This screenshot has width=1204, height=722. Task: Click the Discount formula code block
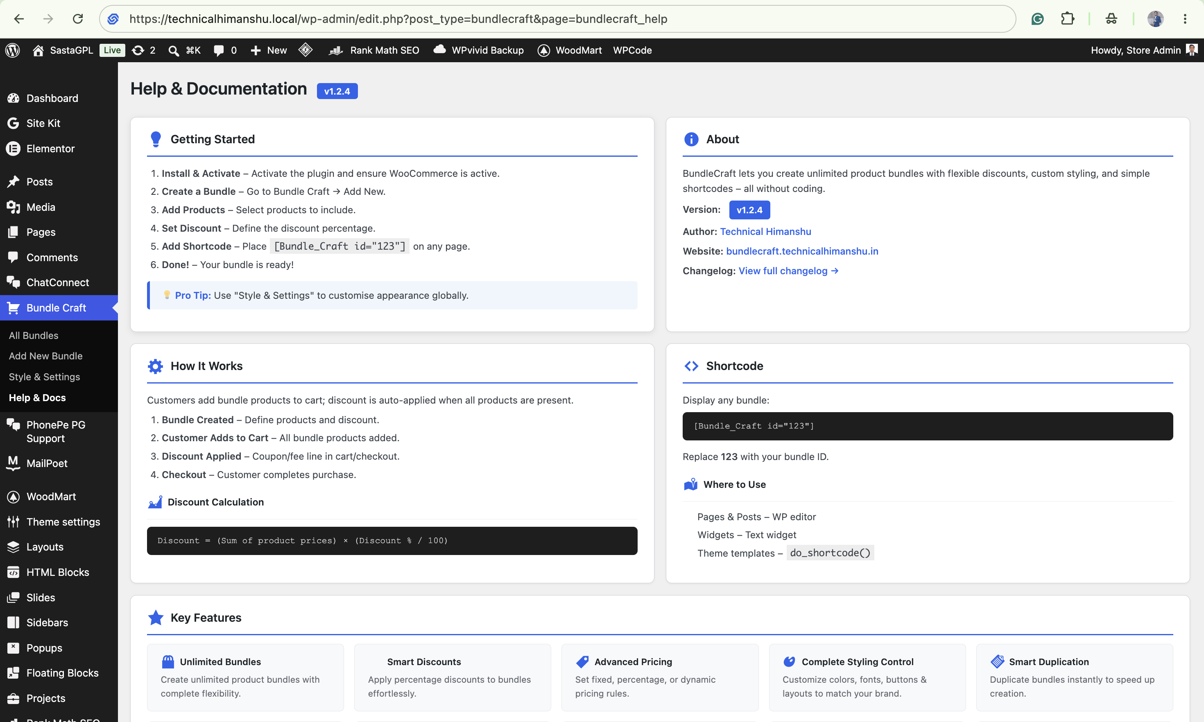[x=392, y=541]
